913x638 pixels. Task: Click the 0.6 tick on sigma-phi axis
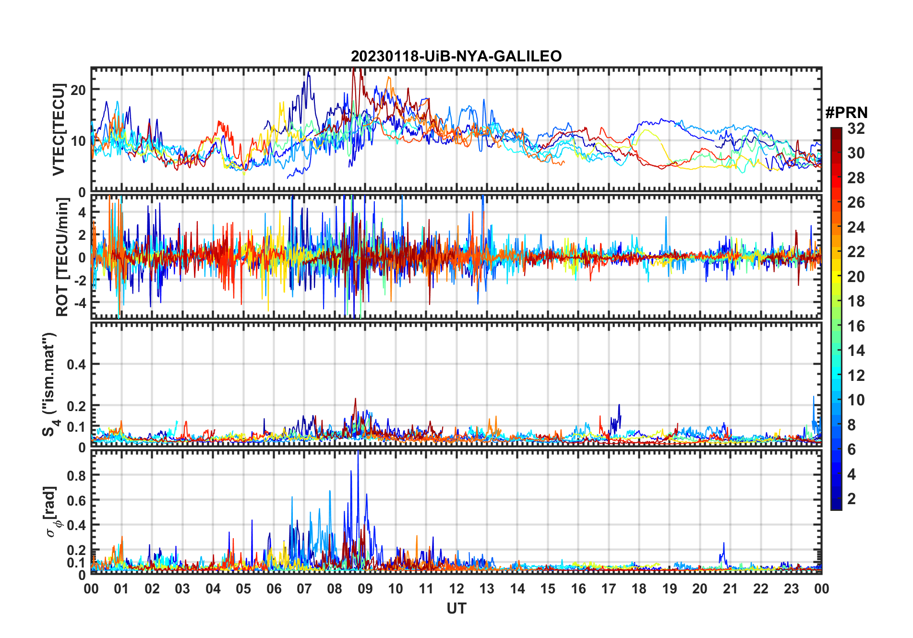[76, 500]
